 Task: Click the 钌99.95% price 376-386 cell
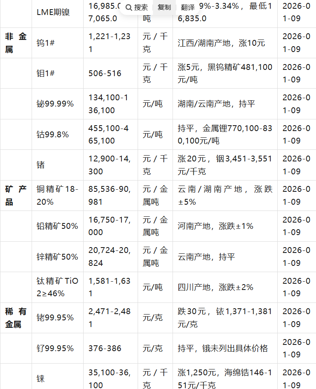(105, 348)
